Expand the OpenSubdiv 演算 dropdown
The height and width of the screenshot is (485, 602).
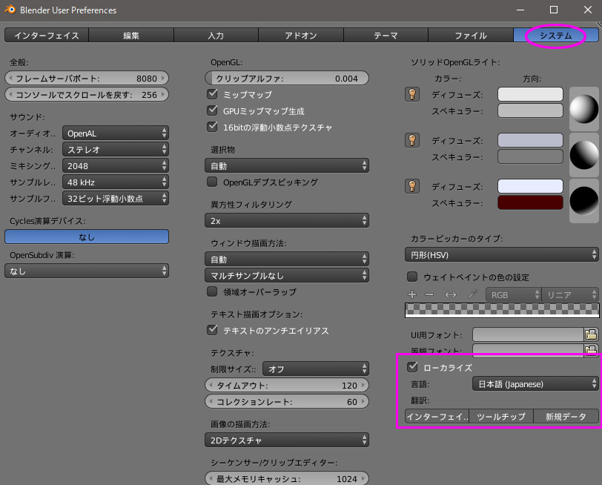[87, 271]
